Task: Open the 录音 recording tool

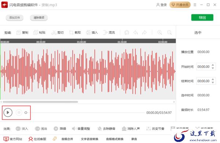Action: tap(134, 139)
